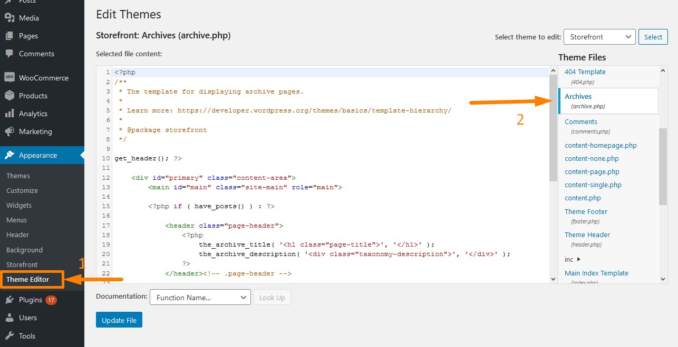This screenshot has width=678, height=347.
Task: Click the Comments speech bubble icon
Action: pyautogui.click(x=9, y=54)
